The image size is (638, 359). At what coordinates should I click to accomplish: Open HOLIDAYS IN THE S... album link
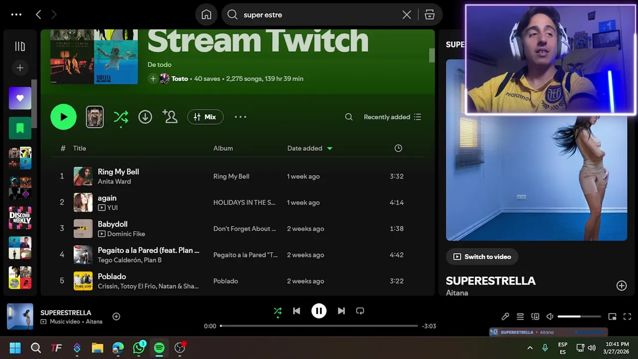pyautogui.click(x=244, y=202)
